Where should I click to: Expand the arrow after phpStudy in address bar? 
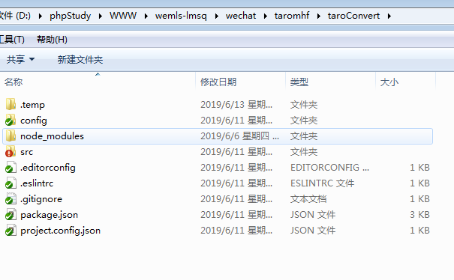point(101,16)
